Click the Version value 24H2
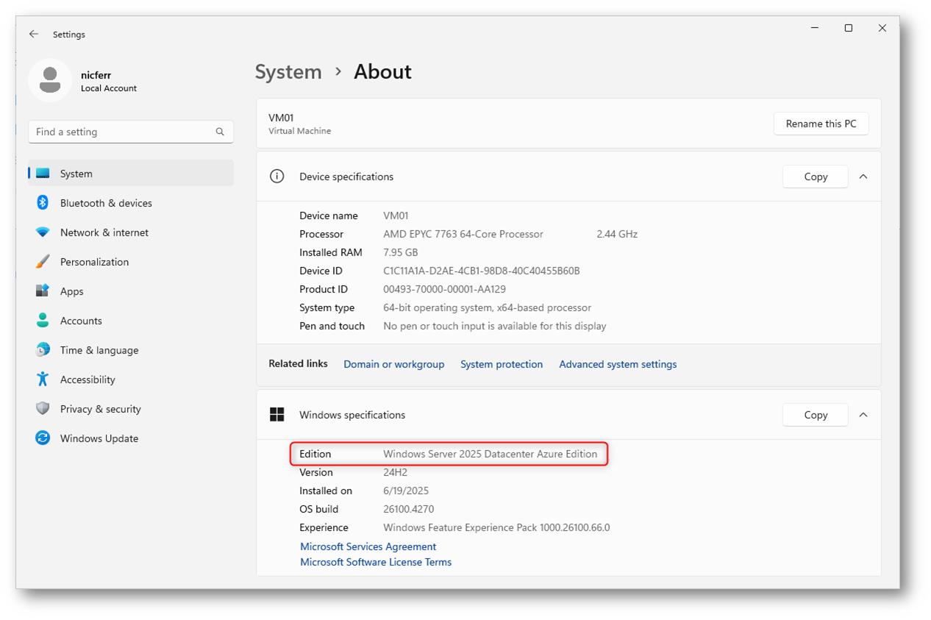This screenshot has height=620, width=931. (x=395, y=472)
